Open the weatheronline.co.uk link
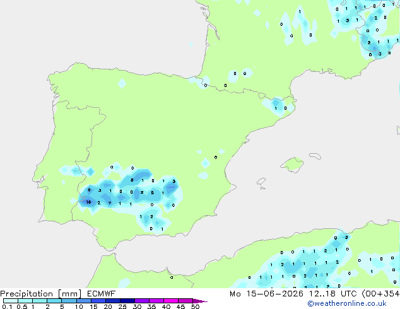The width and height of the screenshot is (400, 309). pos(347,303)
